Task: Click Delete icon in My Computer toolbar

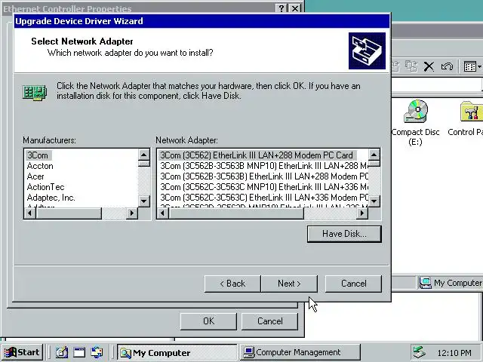Action: [x=429, y=66]
